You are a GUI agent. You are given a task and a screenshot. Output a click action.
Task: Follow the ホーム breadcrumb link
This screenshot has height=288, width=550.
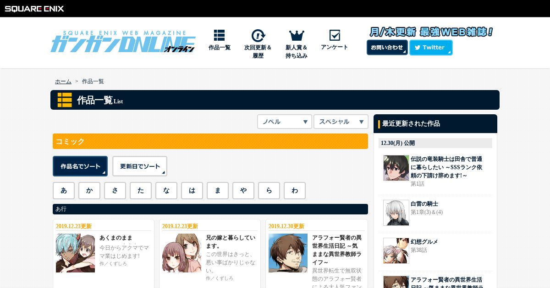point(63,81)
